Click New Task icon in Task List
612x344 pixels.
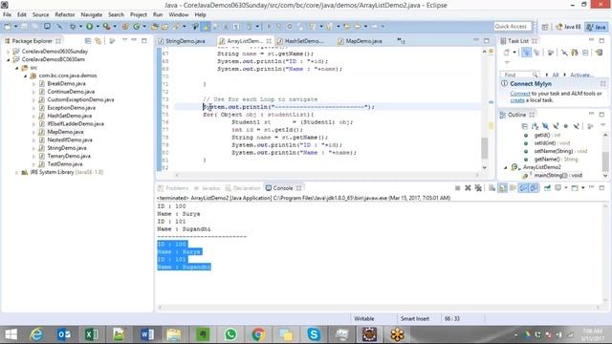pyautogui.click(x=507, y=53)
